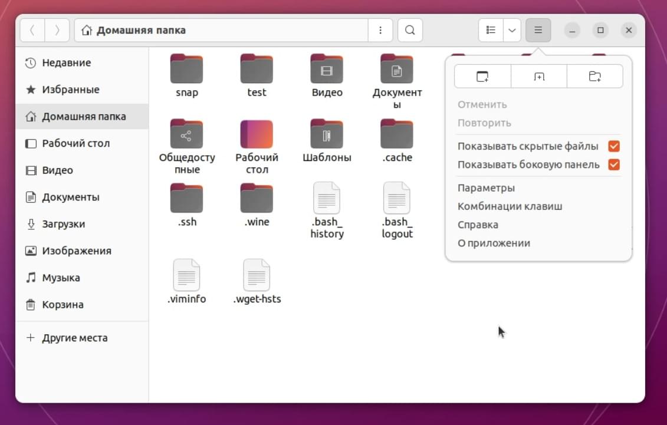Uncheck Показывать боковую панель checkbox
667x425 pixels.
tap(614, 164)
